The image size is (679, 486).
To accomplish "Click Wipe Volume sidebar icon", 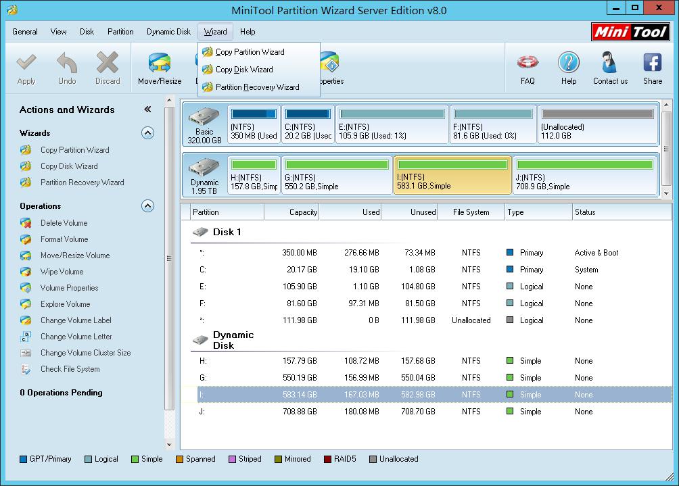I will [26, 272].
